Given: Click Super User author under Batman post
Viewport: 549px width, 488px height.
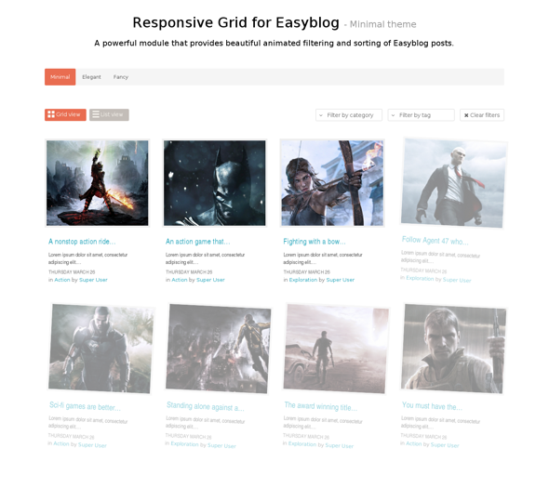Looking at the screenshot, I should [x=210, y=280].
